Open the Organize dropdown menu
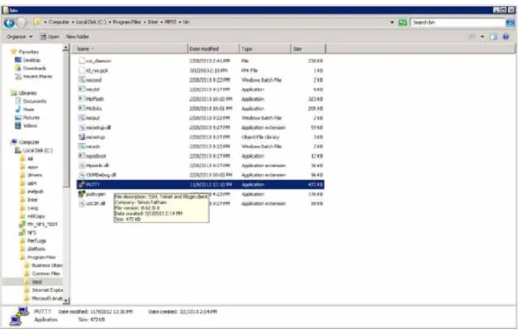 click(20, 37)
